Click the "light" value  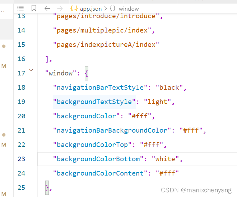pyautogui.click(x=157, y=102)
